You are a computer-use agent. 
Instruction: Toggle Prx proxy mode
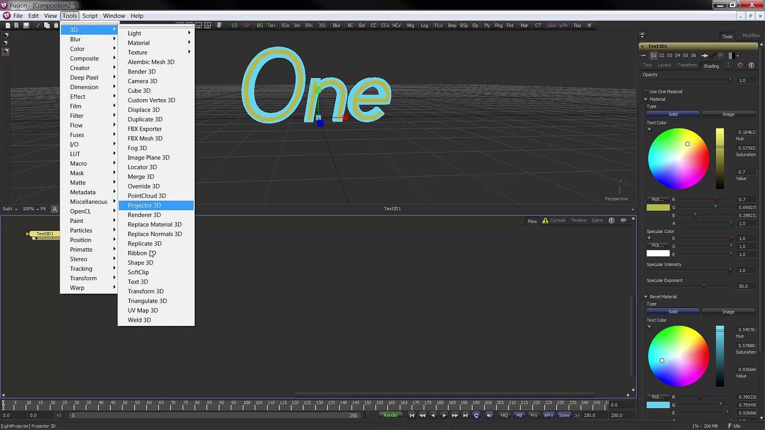click(534, 415)
